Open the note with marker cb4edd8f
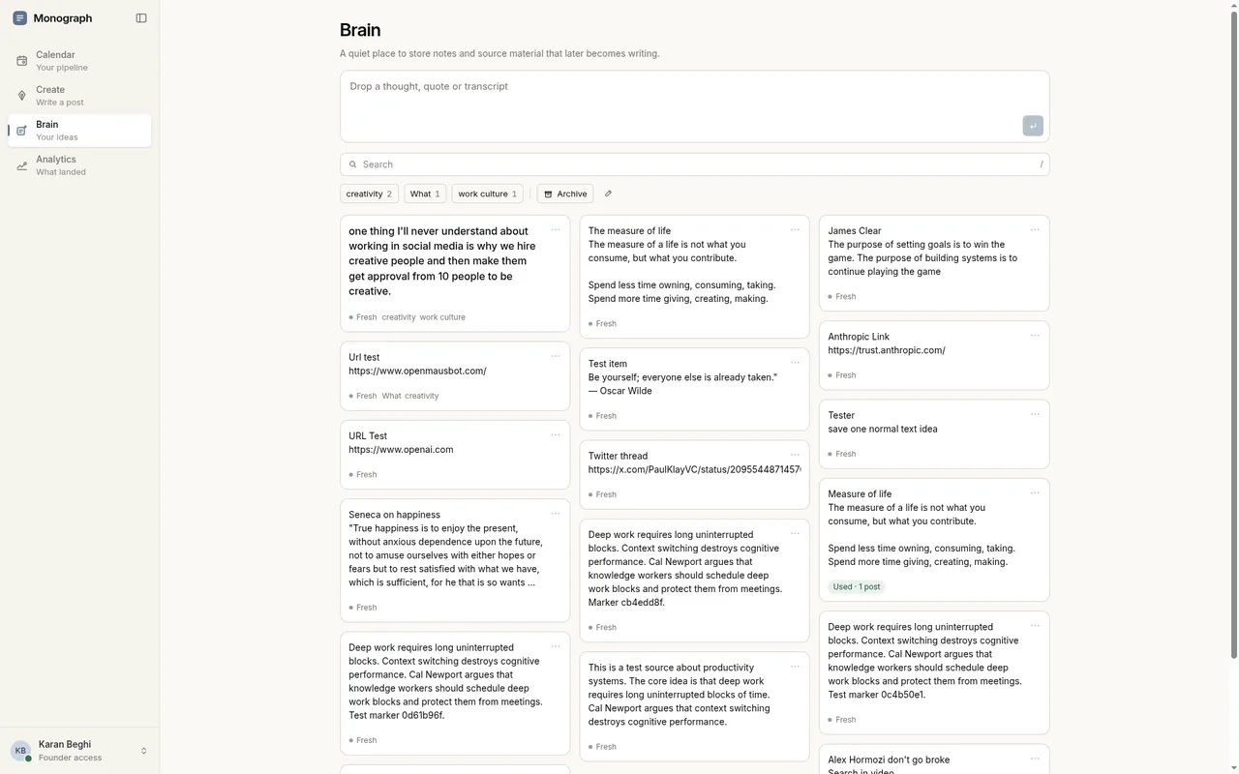This screenshot has height=774, width=1239. tap(694, 580)
